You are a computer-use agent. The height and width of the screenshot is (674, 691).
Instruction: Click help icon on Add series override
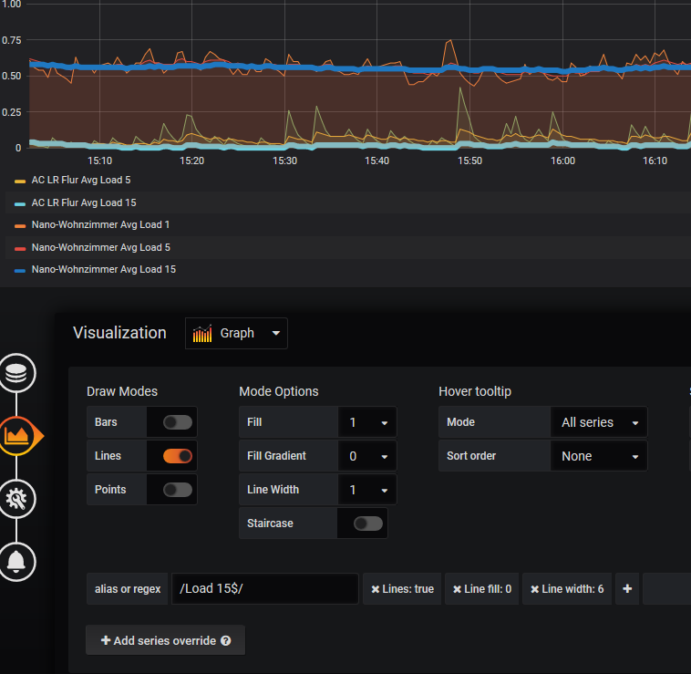point(226,641)
